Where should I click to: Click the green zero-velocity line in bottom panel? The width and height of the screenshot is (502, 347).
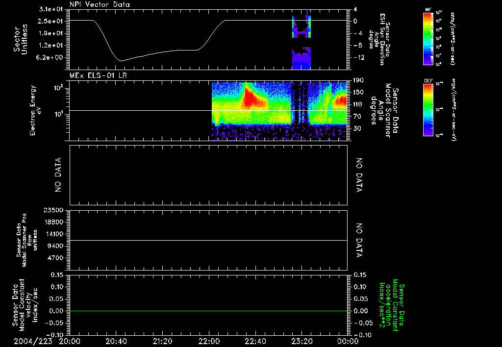(x=208, y=311)
